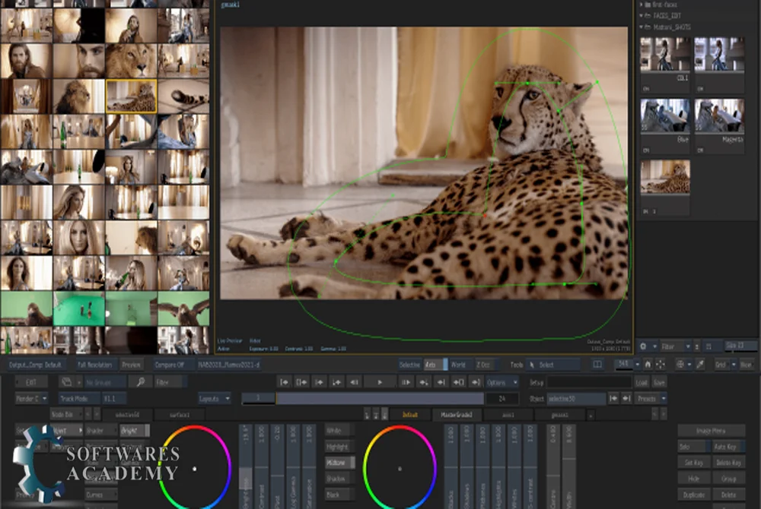Click the globe overlay icon in the viewport toolbar
This screenshot has width=761, height=509.
pyautogui.click(x=680, y=364)
